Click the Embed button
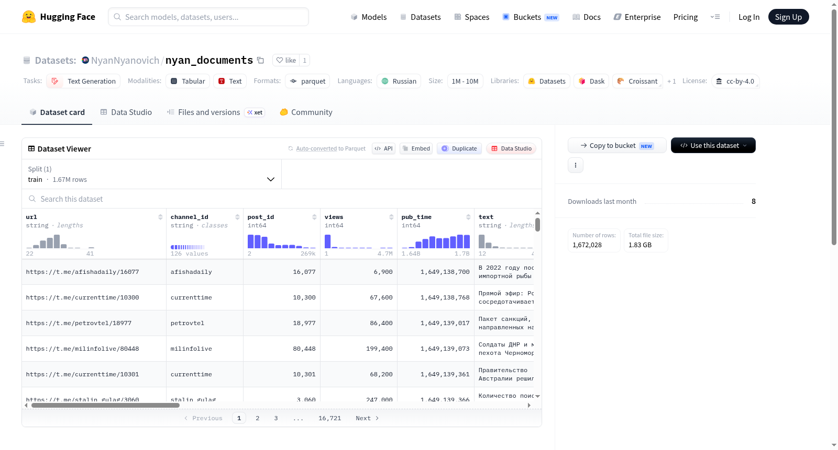This screenshot has height=450, width=838. pos(416,148)
